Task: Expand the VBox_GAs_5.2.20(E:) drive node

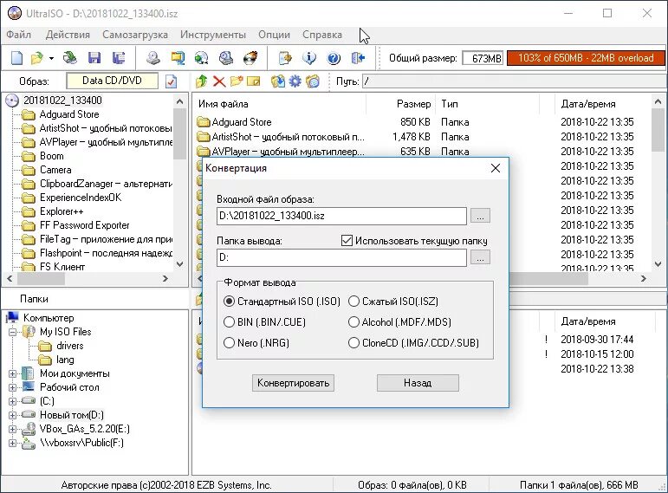Action: [12, 429]
